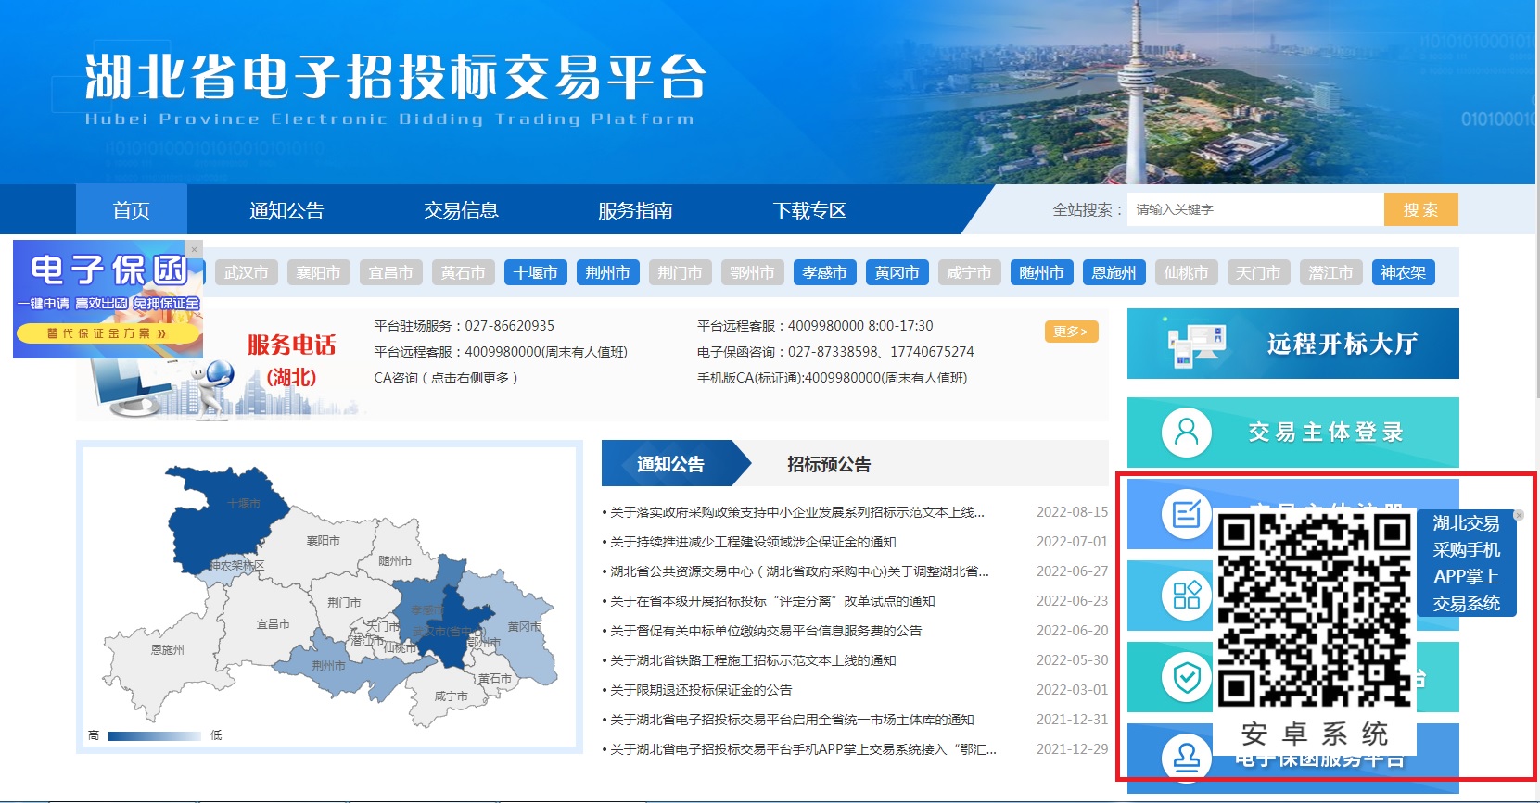
Task: Open the 通知公告 navigation menu item
Action: pyautogui.click(x=286, y=210)
